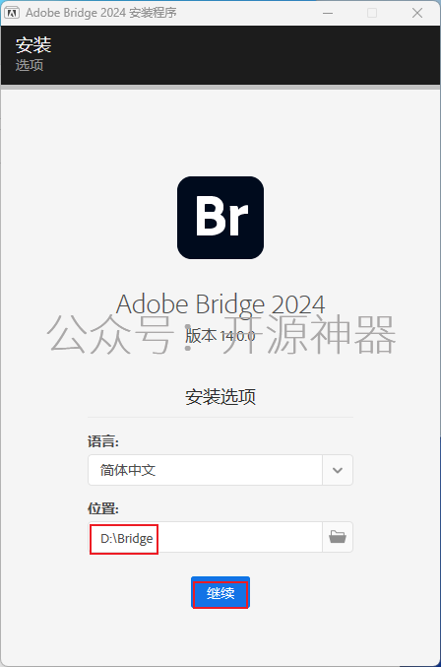Minimize the installer window
The width and height of the screenshot is (441, 667).
coord(328,13)
